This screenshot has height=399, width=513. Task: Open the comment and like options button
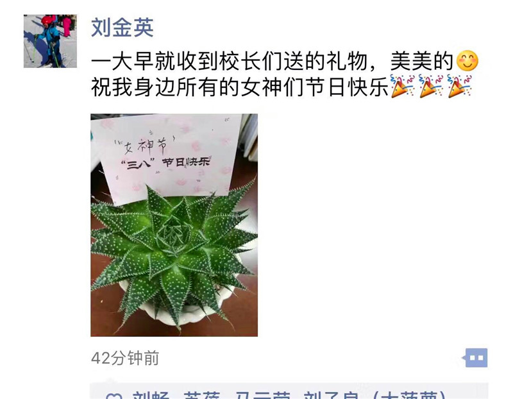point(476,358)
